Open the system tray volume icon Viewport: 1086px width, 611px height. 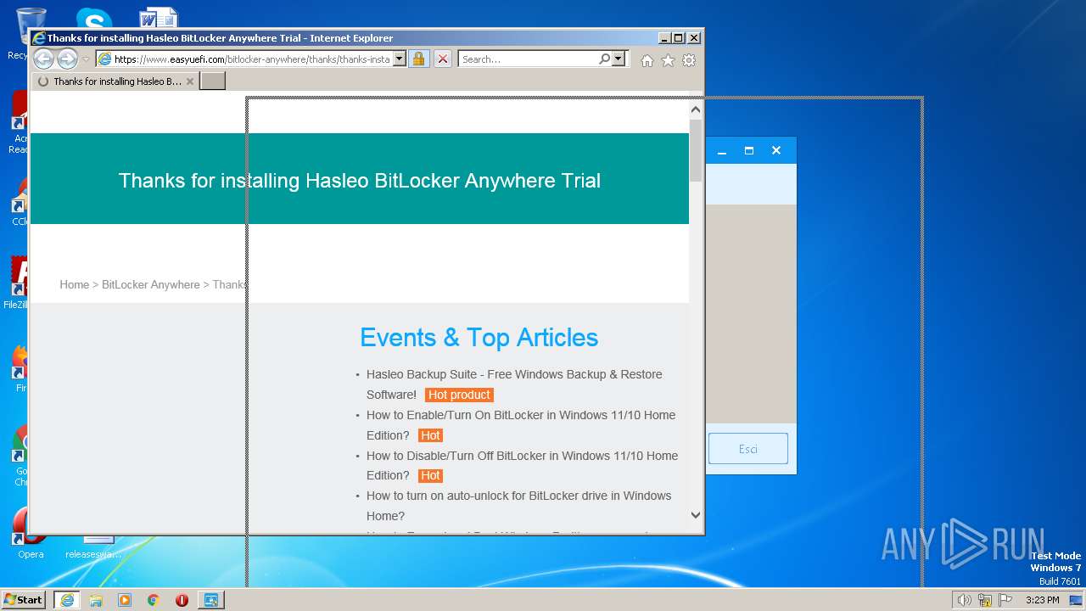pyautogui.click(x=965, y=600)
